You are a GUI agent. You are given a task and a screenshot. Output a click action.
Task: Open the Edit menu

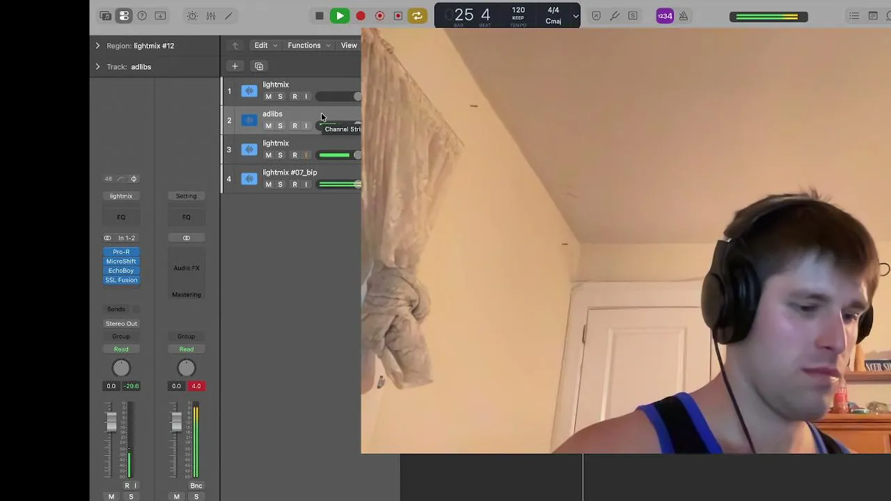pyautogui.click(x=265, y=45)
